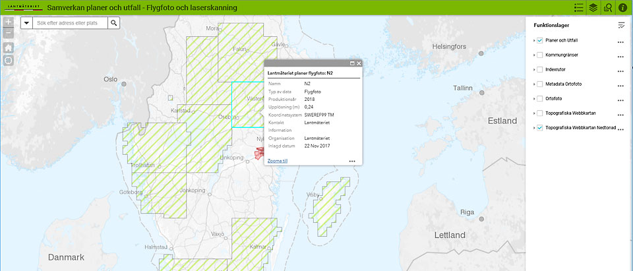Click the red area near Nyköping
Viewport: 633px width, 271px height.
coord(259,154)
